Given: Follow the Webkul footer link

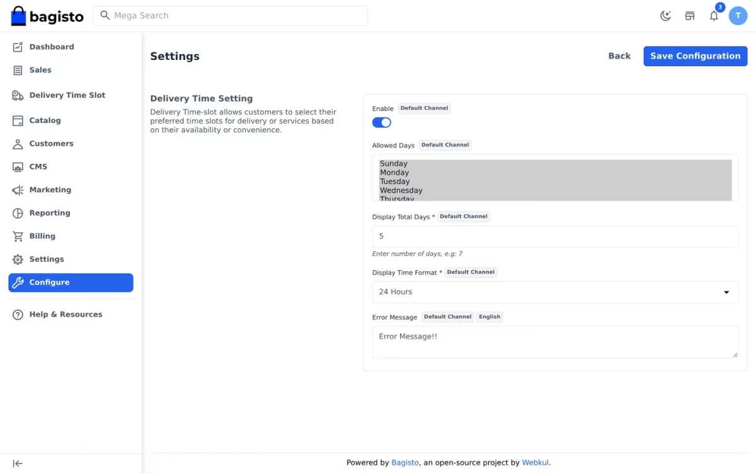Looking at the screenshot, I should point(535,462).
